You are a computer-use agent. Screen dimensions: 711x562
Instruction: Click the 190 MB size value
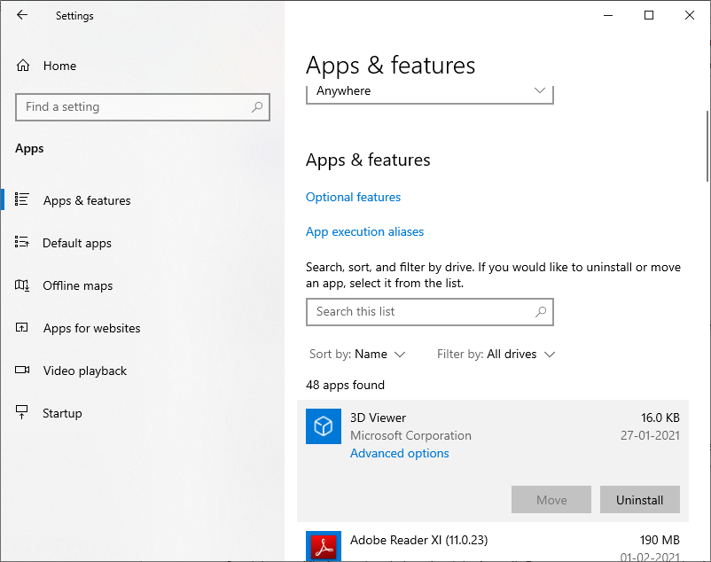[660, 540]
